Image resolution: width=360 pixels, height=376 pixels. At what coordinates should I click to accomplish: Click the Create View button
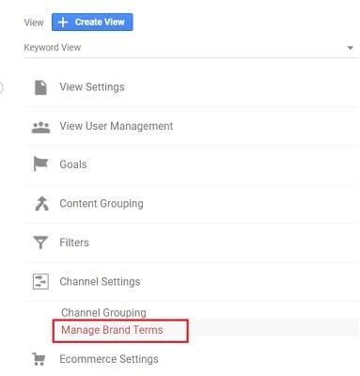click(x=92, y=23)
